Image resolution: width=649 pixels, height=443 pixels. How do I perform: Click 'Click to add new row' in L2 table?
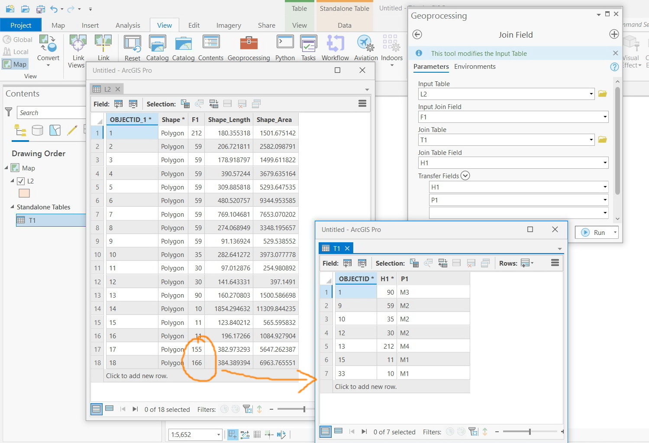(137, 376)
